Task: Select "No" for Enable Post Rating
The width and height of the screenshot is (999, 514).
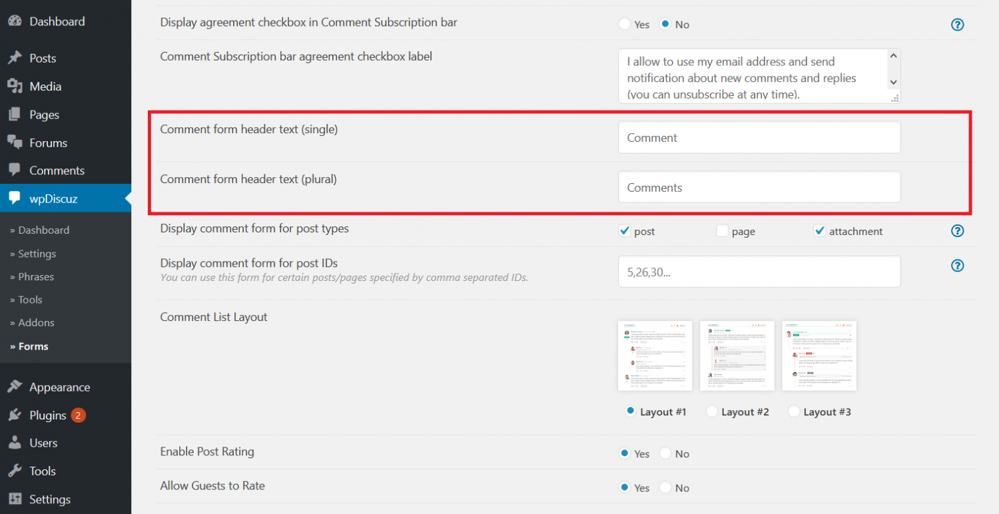Action: pyautogui.click(x=664, y=453)
